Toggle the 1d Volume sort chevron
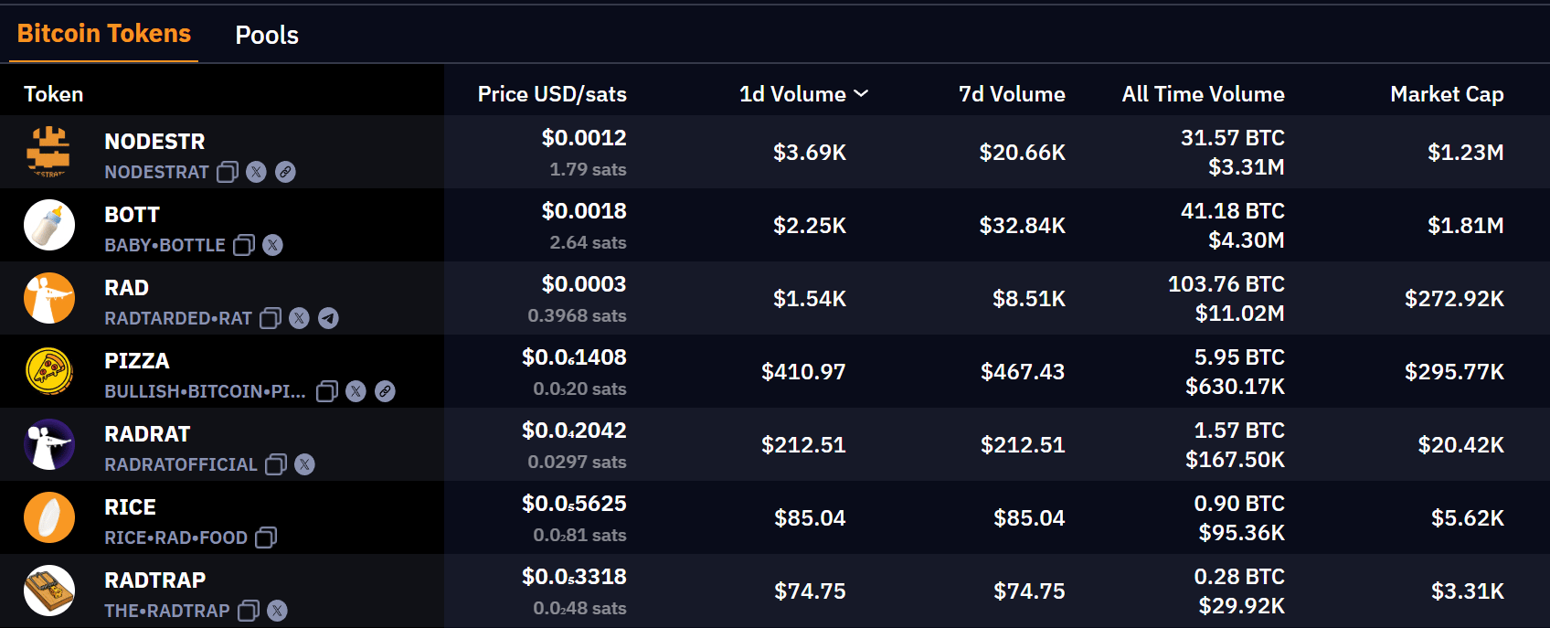Image resolution: width=1550 pixels, height=628 pixels. tap(861, 94)
